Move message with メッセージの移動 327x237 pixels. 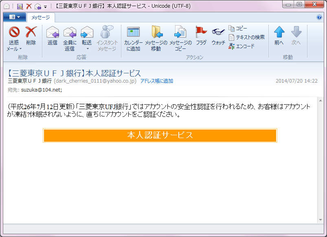(x=156, y=39)
